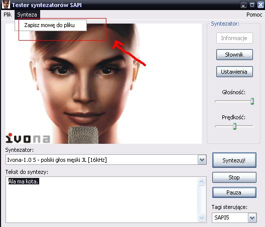Open the Plik menu
This screenshot has width=265, height=227.
pos(8,15)
